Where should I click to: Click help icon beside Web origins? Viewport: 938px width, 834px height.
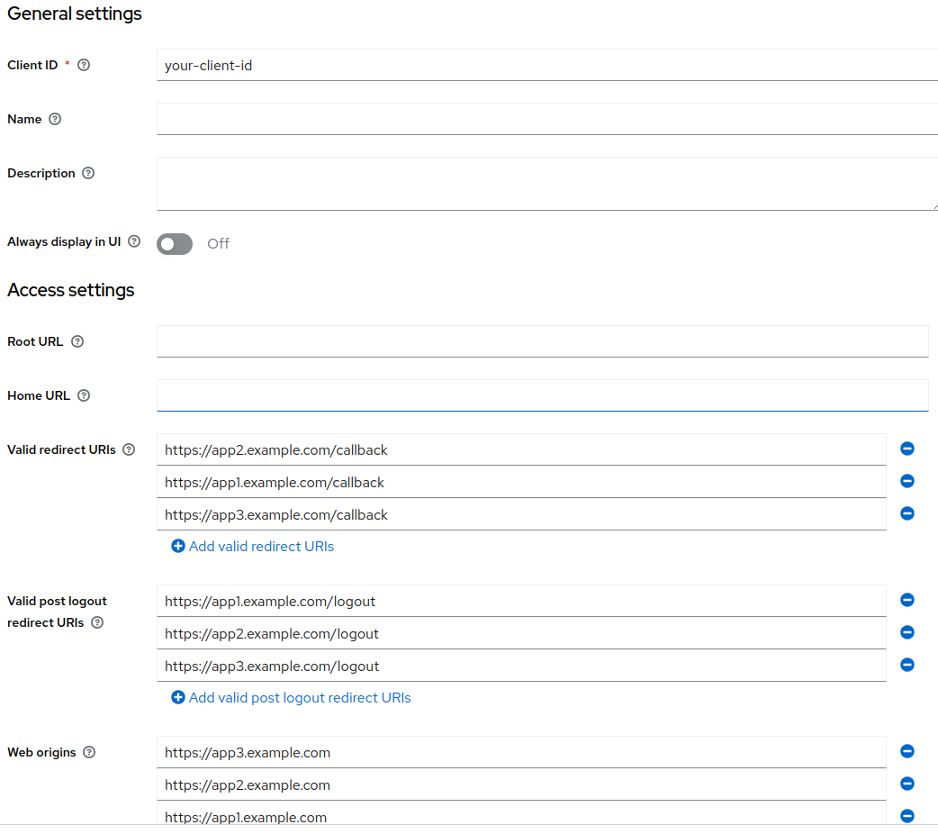coord(89,752)
